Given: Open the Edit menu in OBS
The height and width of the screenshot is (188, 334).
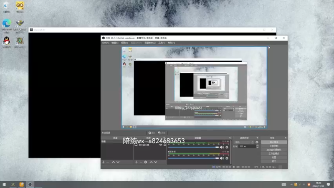Looking at the screenshot, I should coord(114,43).
